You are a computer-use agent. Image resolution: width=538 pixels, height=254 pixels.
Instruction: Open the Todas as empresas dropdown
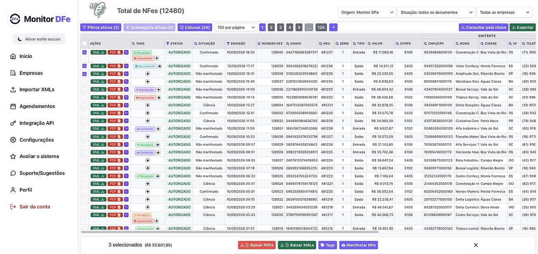pos(504,12)
